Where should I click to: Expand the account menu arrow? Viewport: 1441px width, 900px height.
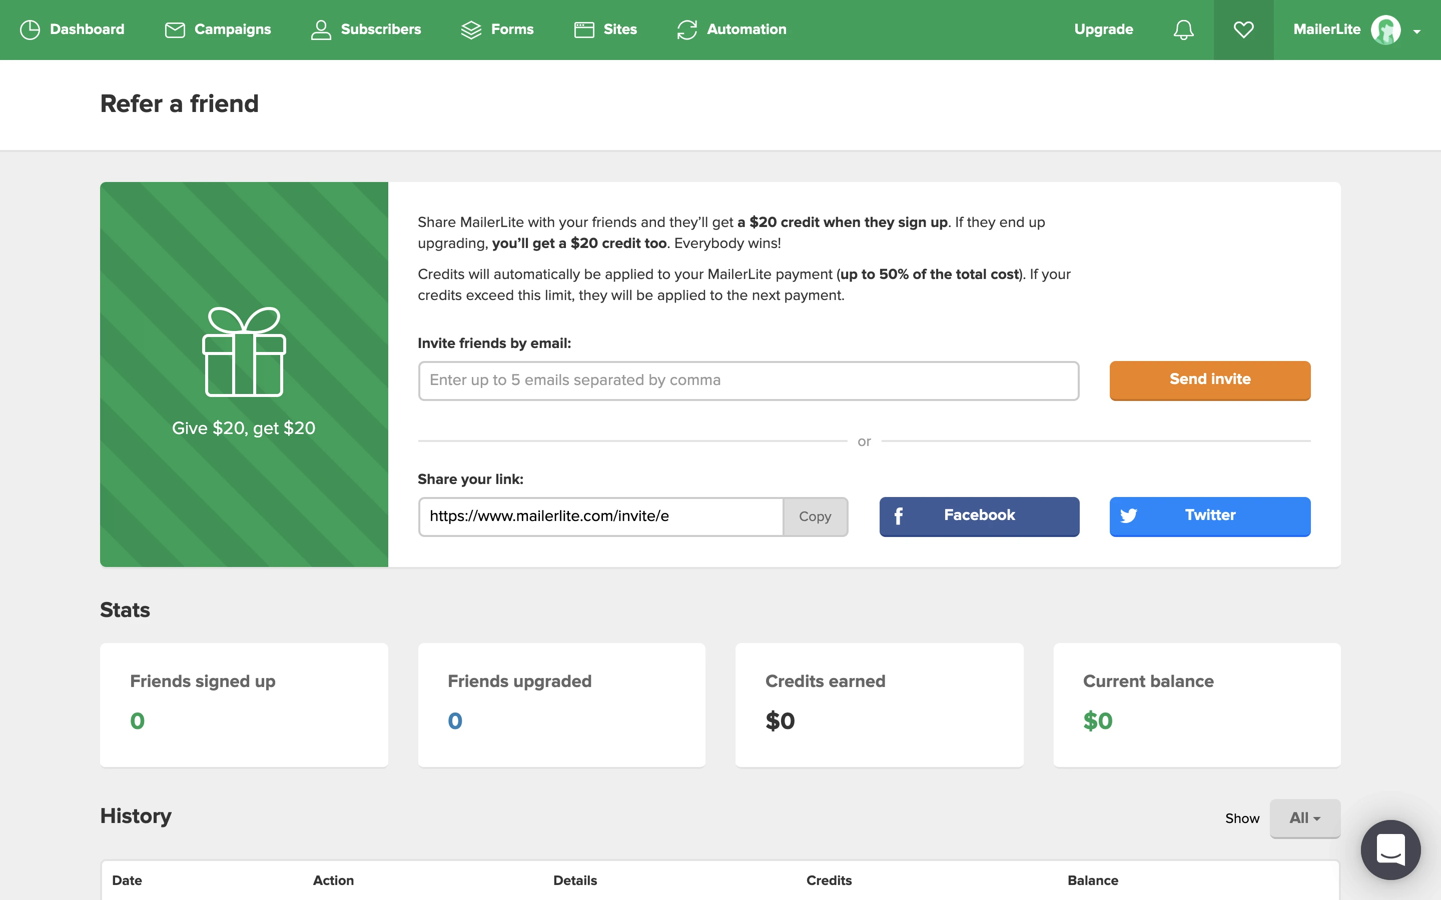pos(1417,31)
